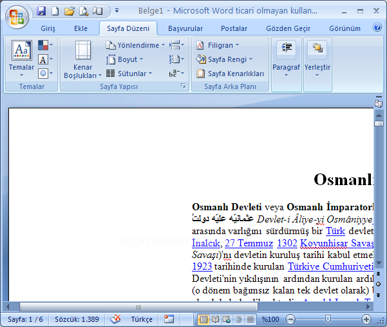Select the Sayfa Düzeni tab

128,28
